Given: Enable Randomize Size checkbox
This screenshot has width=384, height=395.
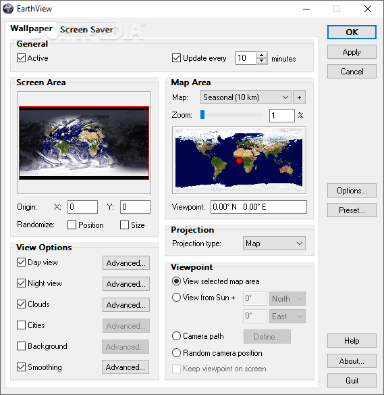Looking at the screenshot, I should coord(124,225).
